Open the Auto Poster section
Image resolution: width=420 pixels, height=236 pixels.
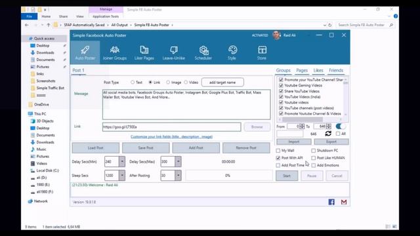click(85, 52)
